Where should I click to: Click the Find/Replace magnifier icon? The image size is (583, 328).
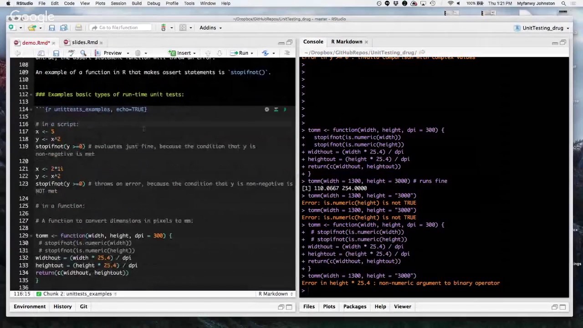coord(83,53)
